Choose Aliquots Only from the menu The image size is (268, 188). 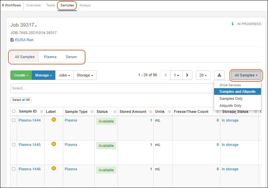(x=230, y=106)
